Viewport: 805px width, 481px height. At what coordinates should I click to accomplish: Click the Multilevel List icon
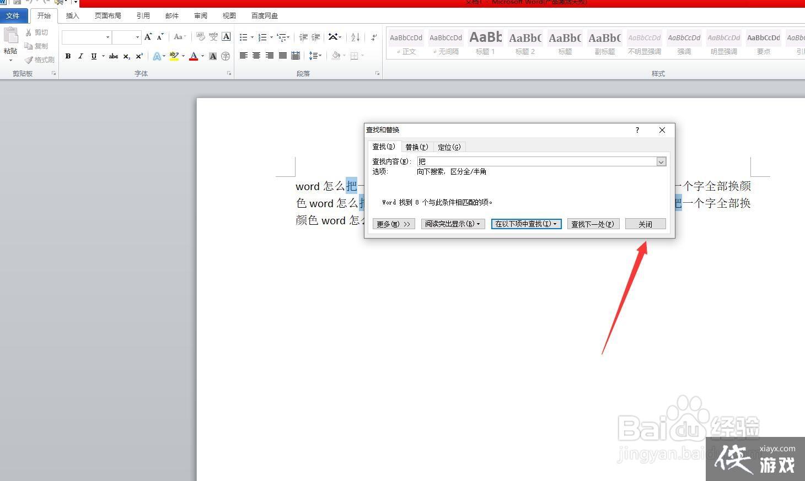[x=282, y=37]
